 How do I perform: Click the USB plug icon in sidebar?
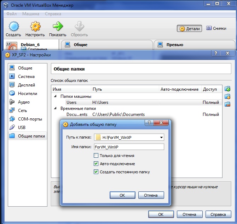point(12,127)
